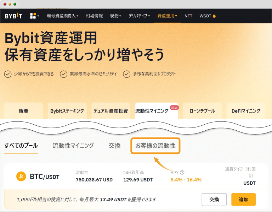Select the 交換 filter tab
Image resolution: width=272 pixels, height=212 pixels.
point(115,146)
